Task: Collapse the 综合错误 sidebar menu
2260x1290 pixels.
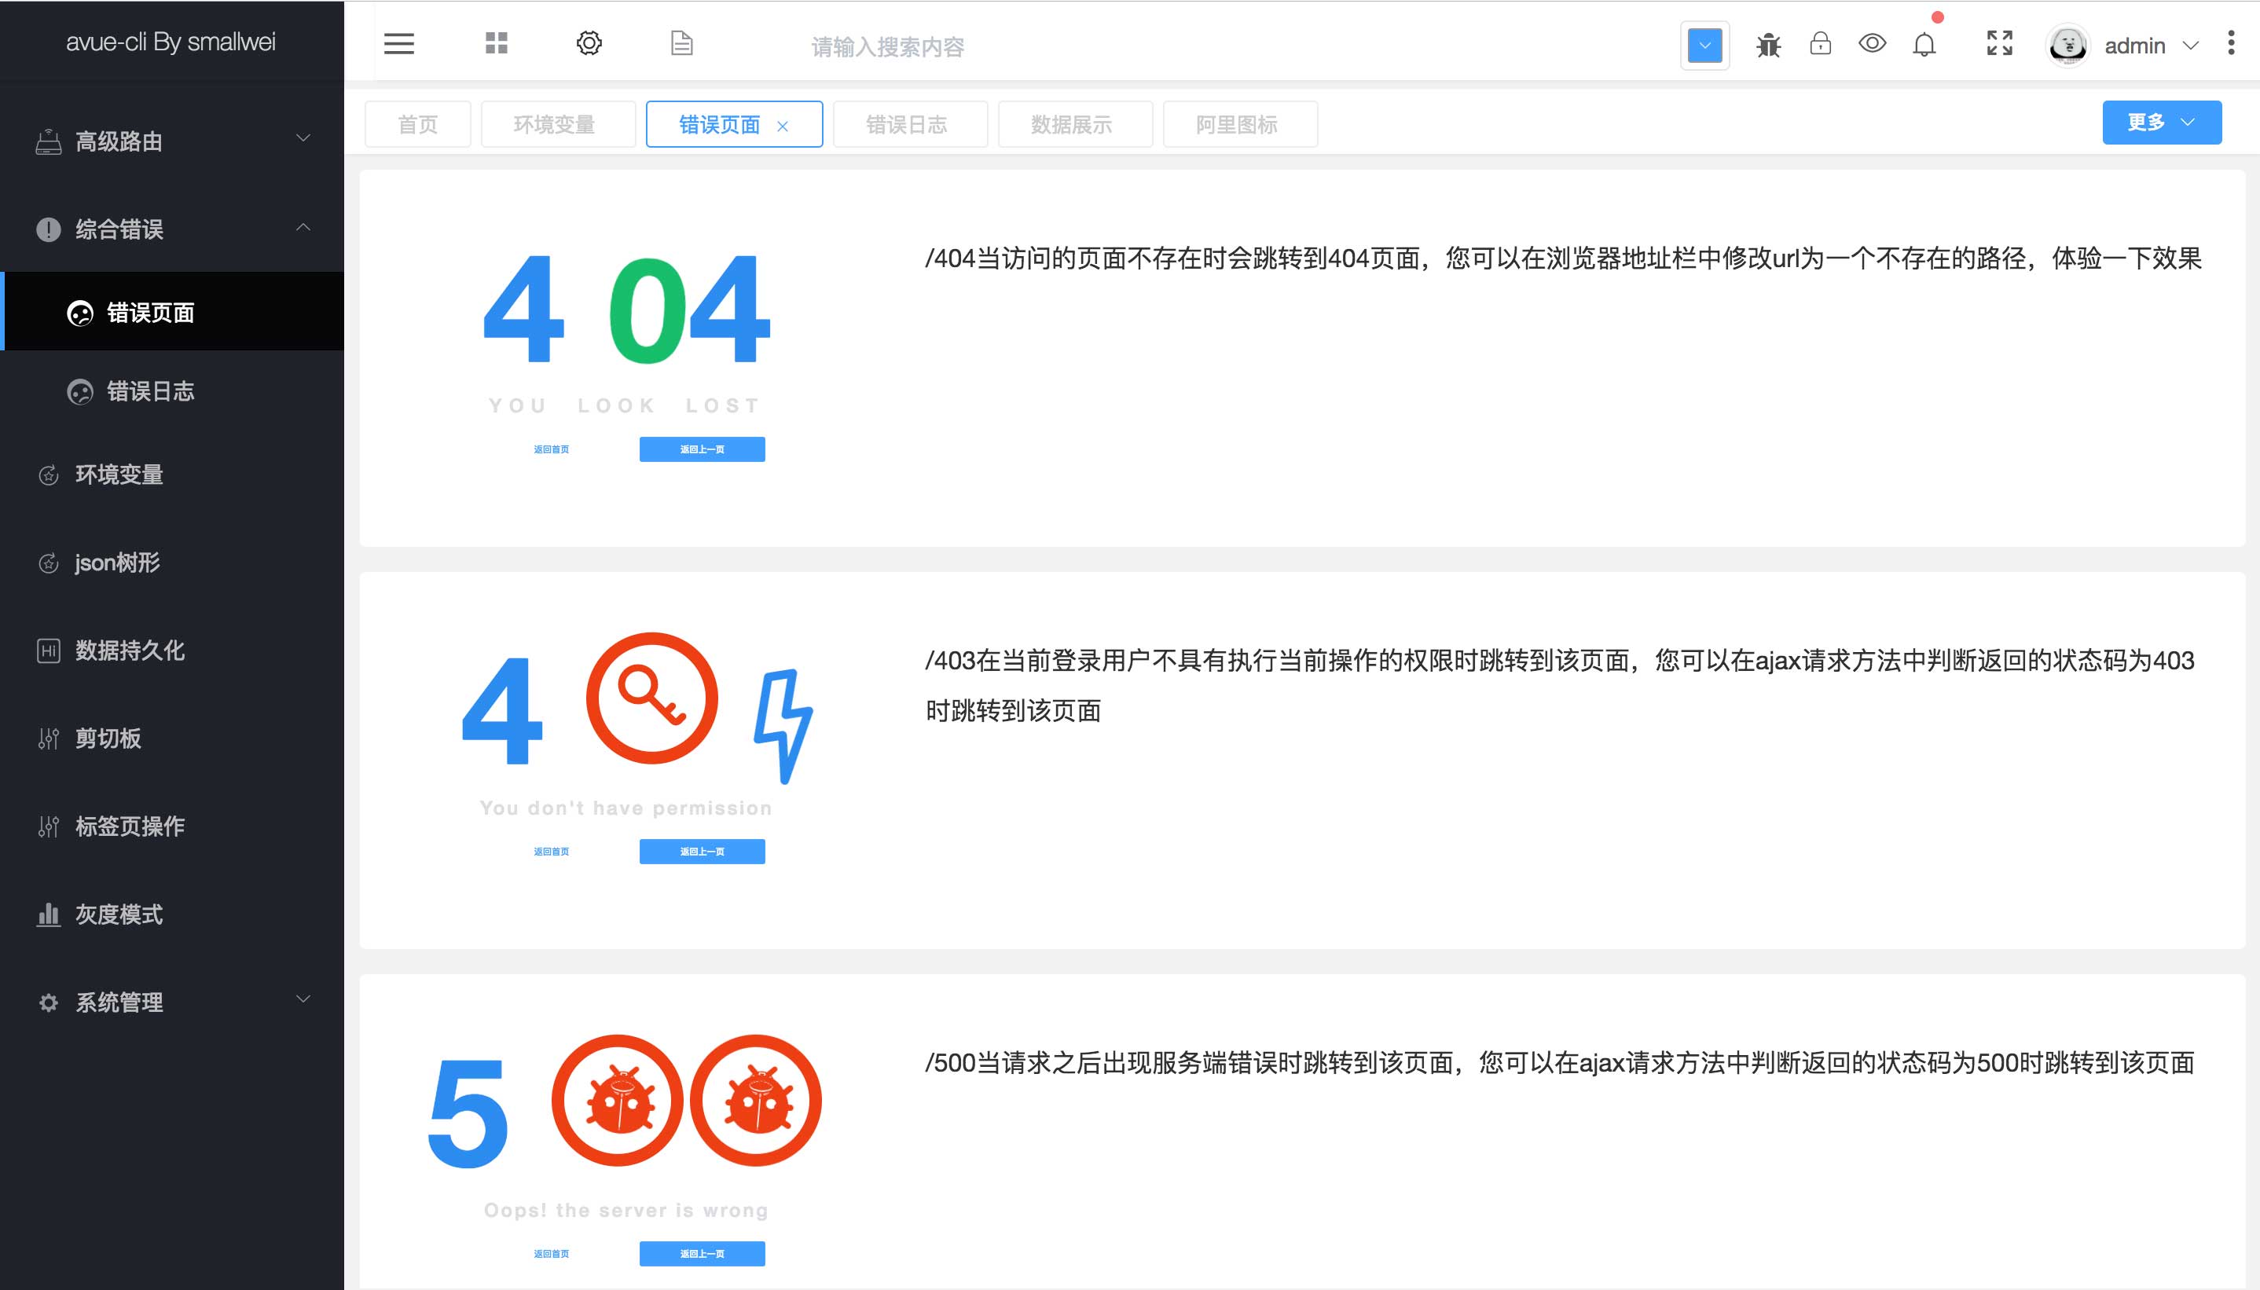Action: [x=172, y=229]
